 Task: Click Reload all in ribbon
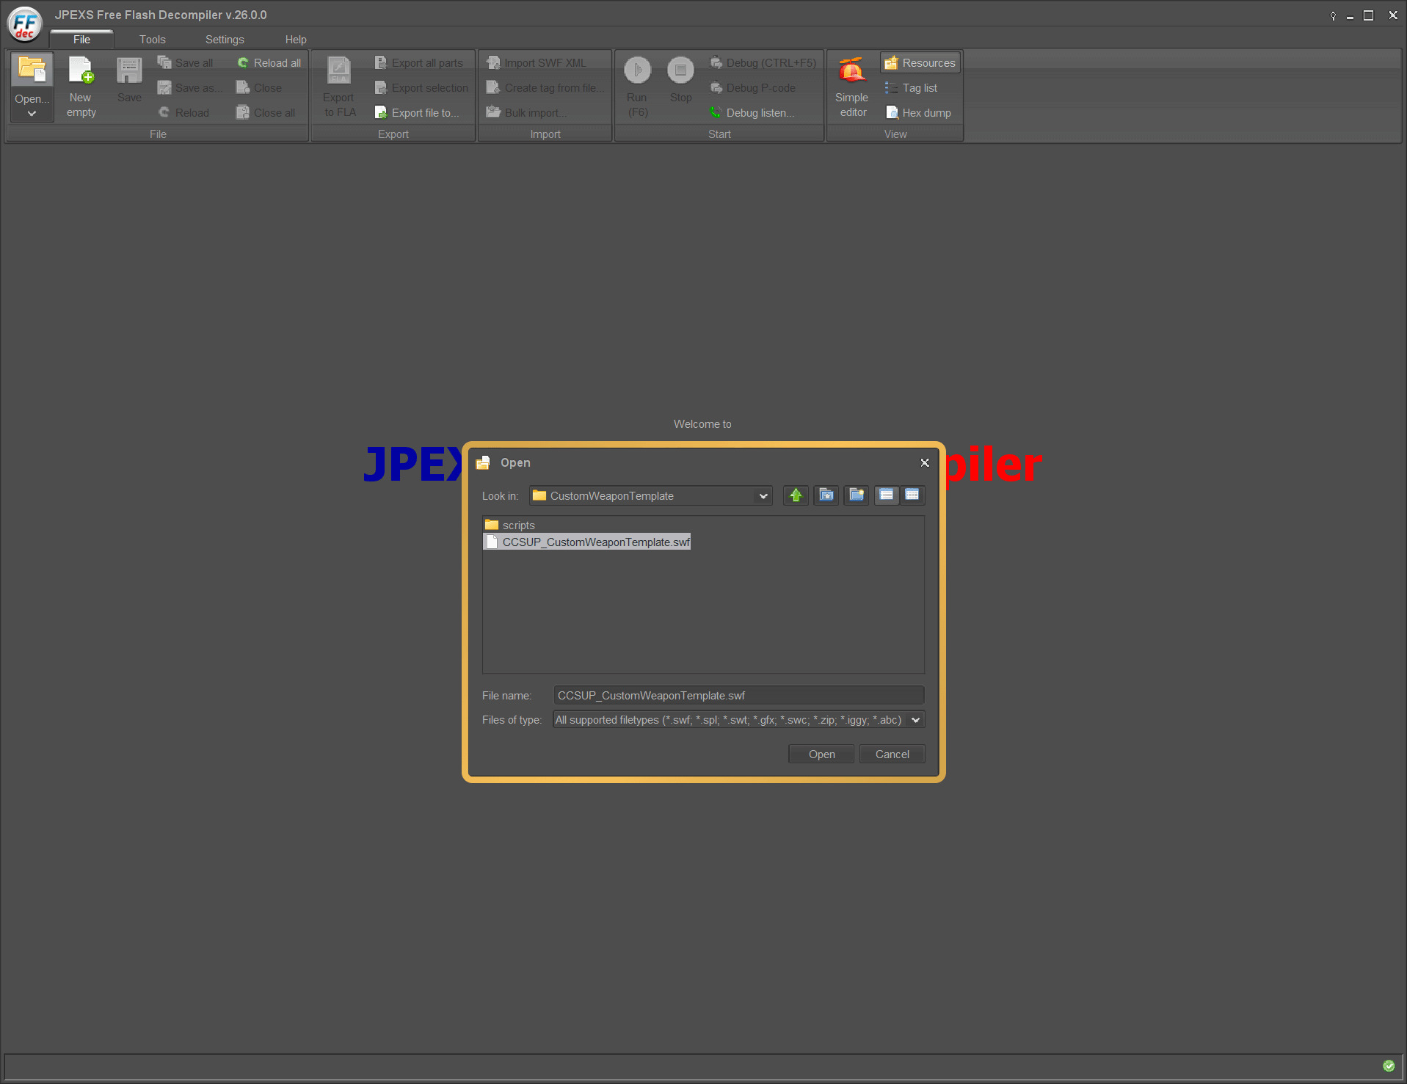point(269,63)
